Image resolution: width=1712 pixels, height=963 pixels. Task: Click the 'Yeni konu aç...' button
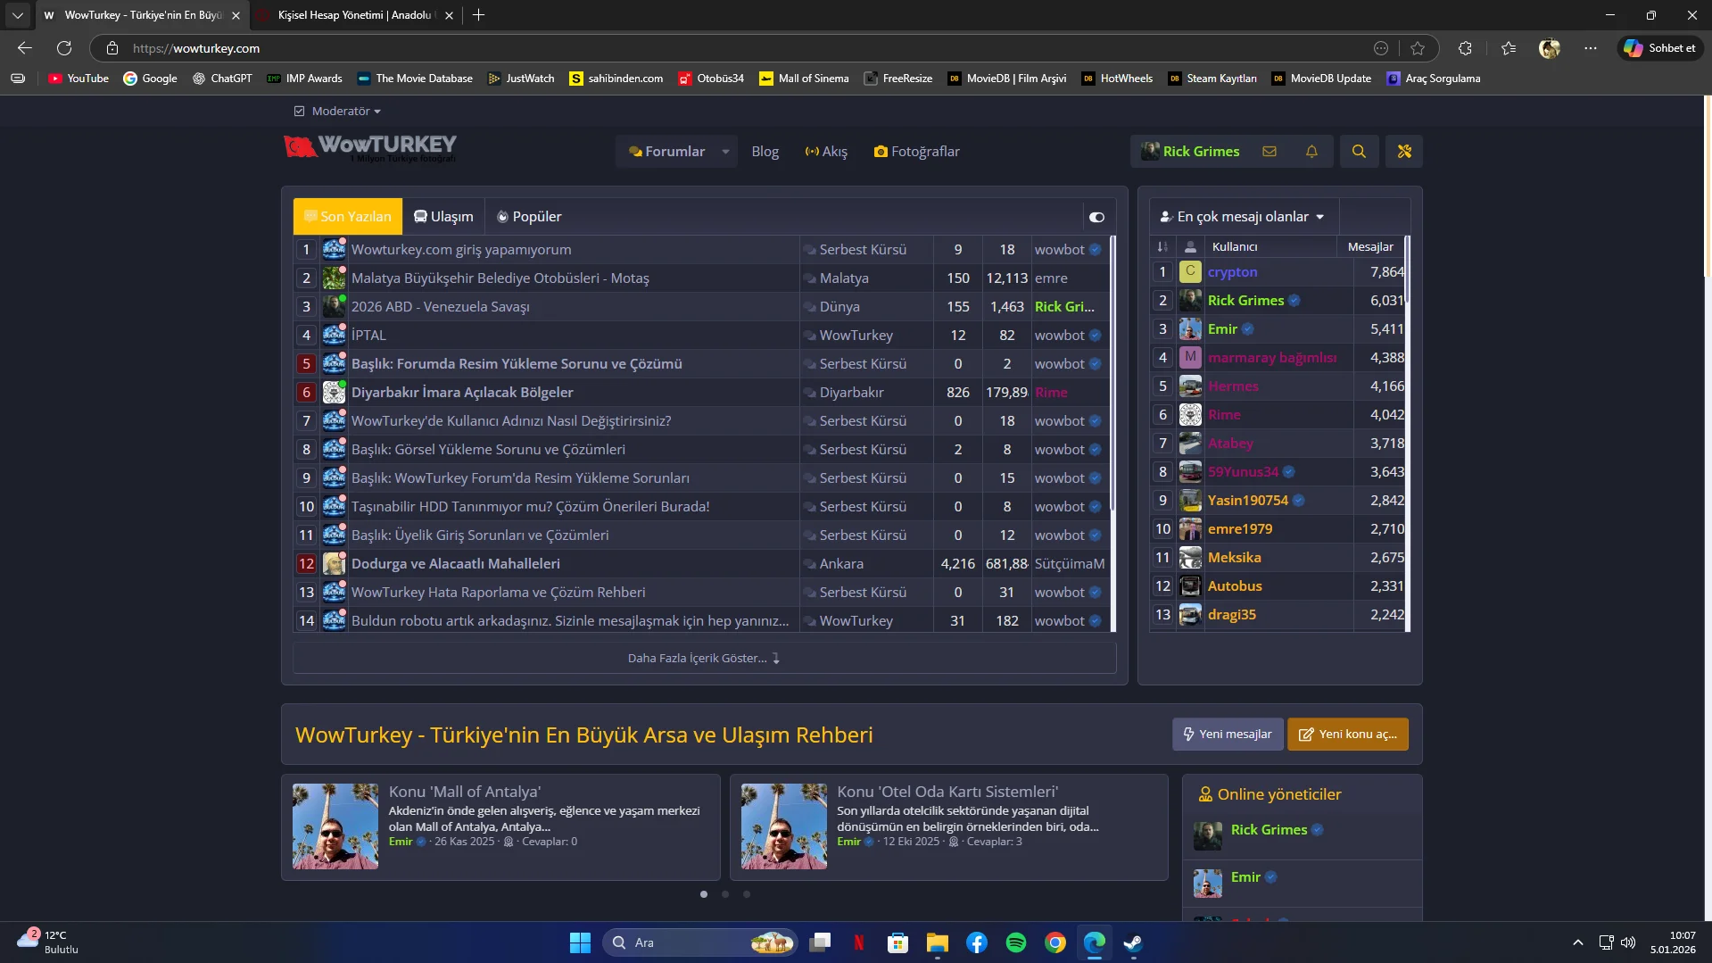click(1347, 735)
